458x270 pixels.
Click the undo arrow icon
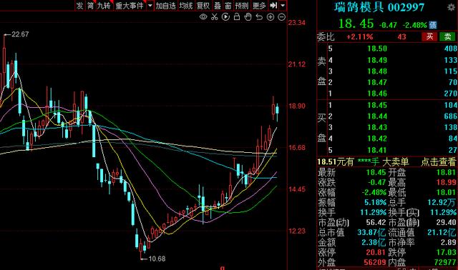point(259,17)
